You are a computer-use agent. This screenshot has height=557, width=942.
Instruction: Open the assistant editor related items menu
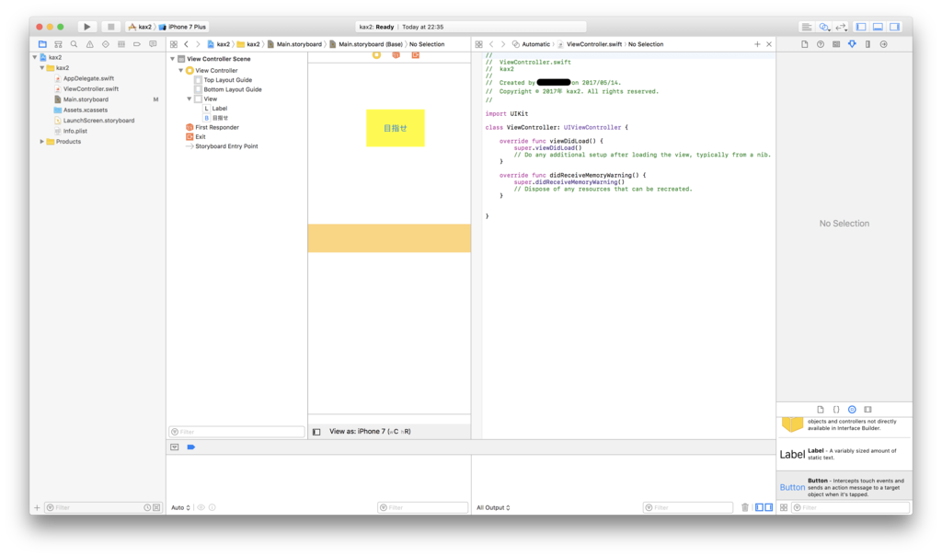pyautogui.click(x=478, y=44)
